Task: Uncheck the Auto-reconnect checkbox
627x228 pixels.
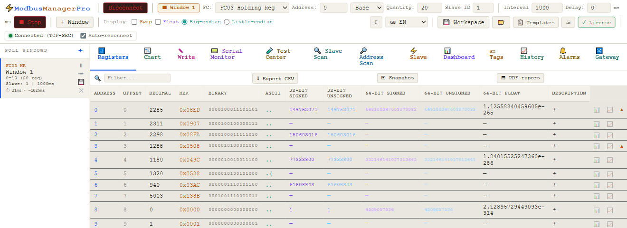Action: click(84, 36)
